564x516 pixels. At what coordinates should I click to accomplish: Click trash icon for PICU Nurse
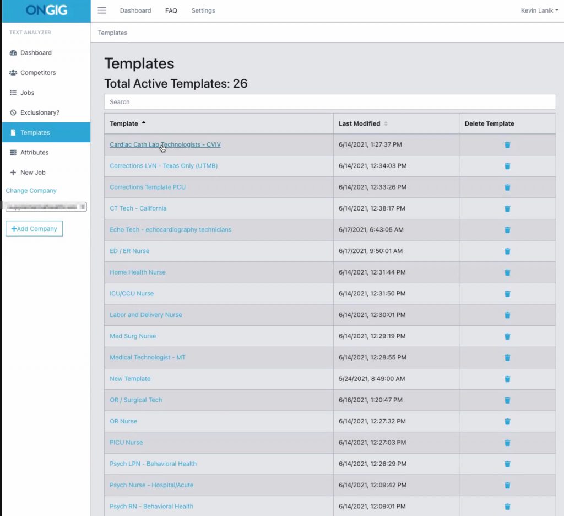pos(507,442)
